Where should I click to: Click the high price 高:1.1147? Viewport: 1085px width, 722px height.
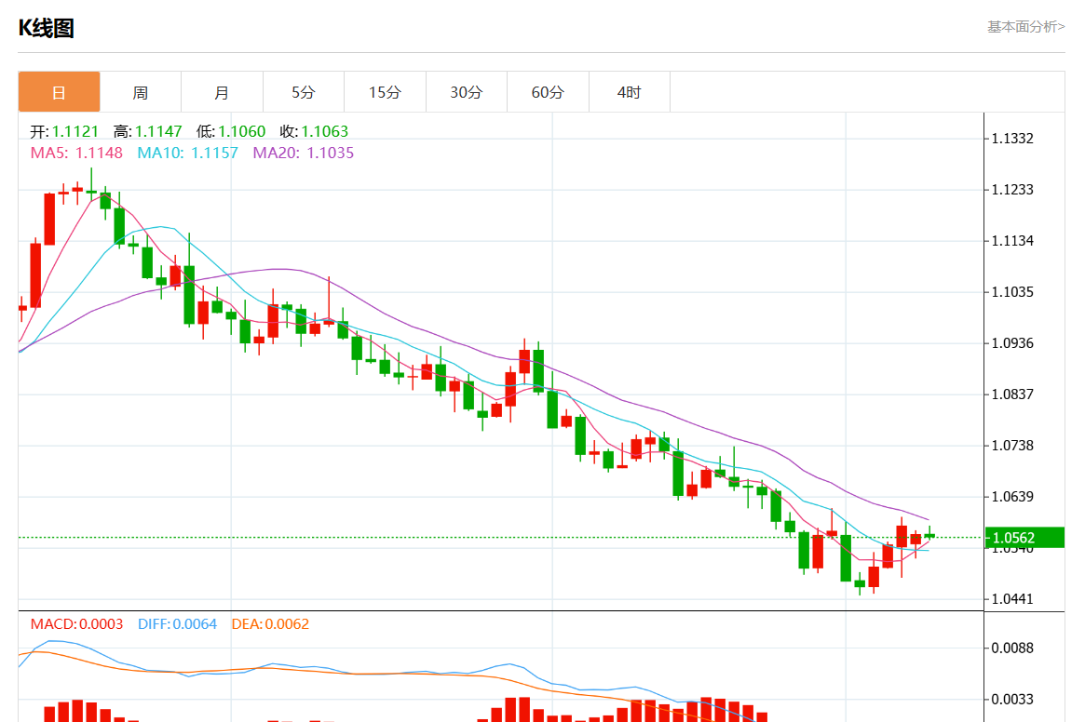click(x=147, y=131)
